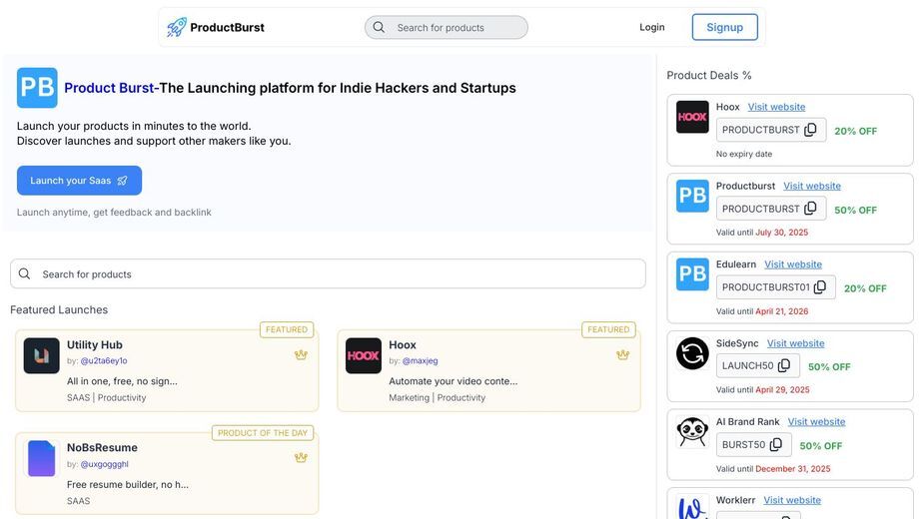Copy the SideSync LAUNCH50 code
The image size is (924, 519).
(x=784, y=366)
